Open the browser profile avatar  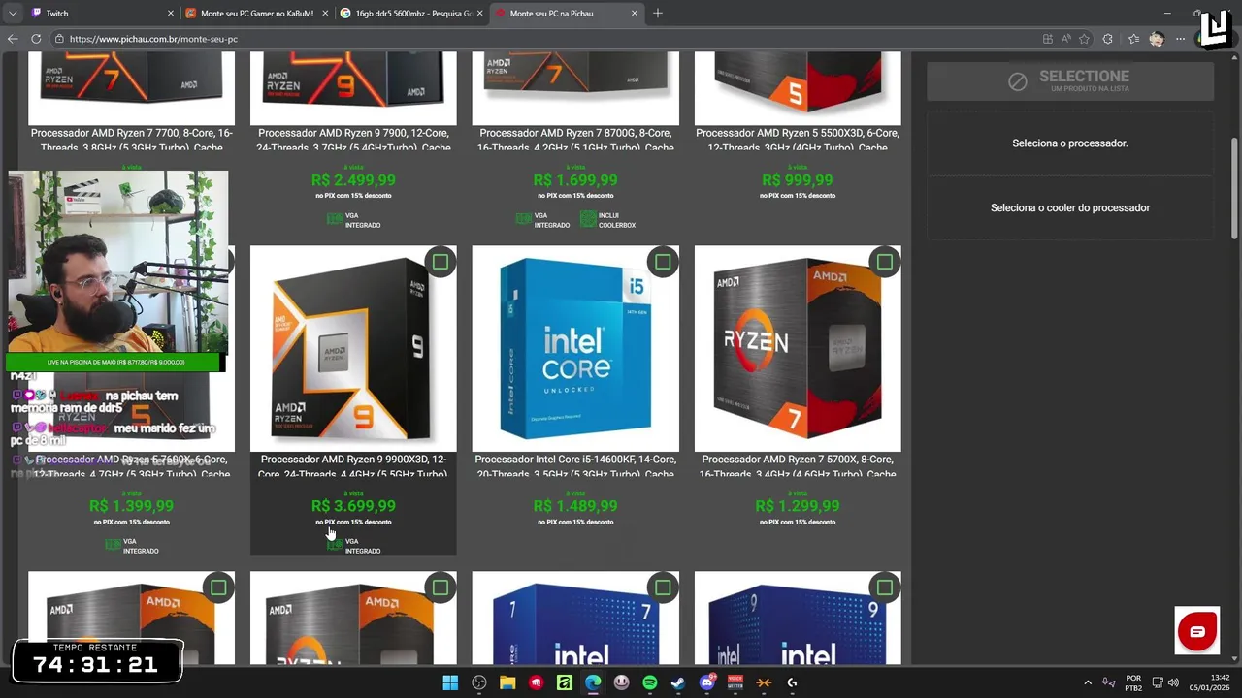(1157, 39)
